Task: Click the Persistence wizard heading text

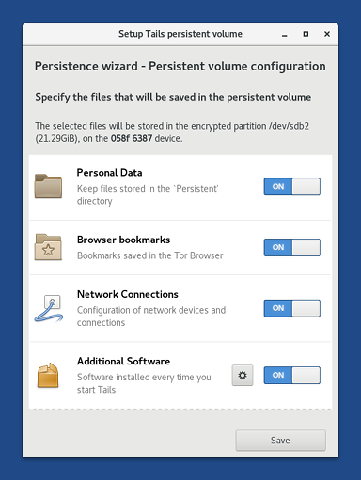Action: [180, 67]
